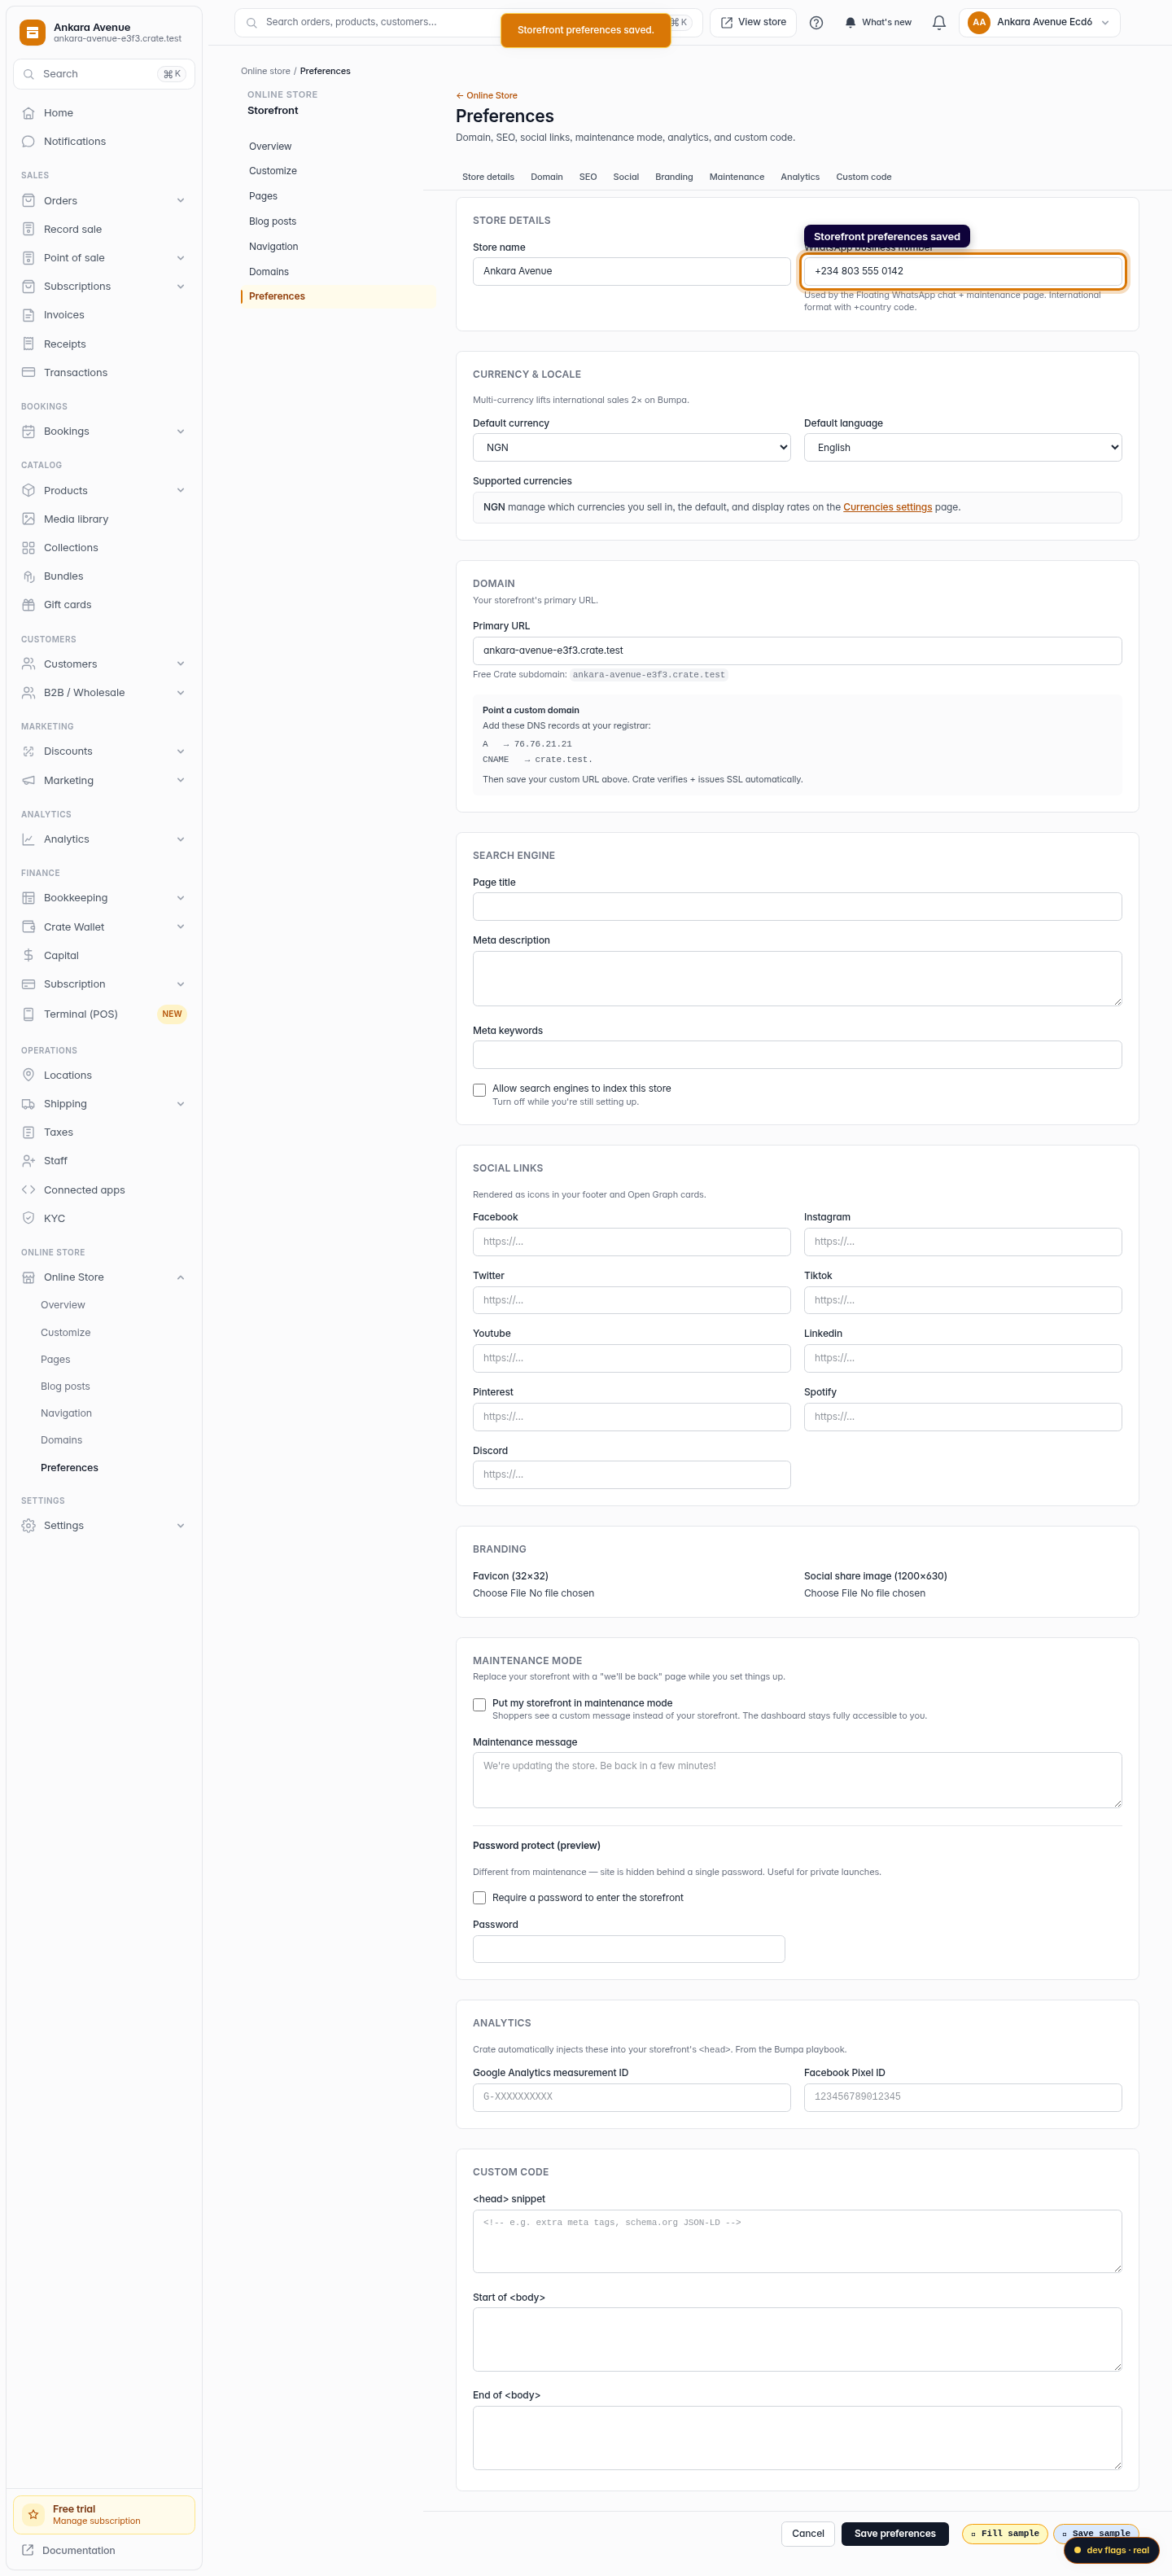The height and width of the screenshot is (2576, 1172).
Task: Click the Locations pin icon
Action: pos(28,1075)
